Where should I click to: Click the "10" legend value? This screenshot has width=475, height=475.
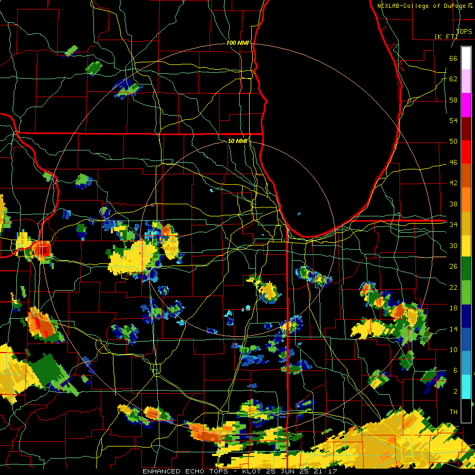[x=453, y=349]
